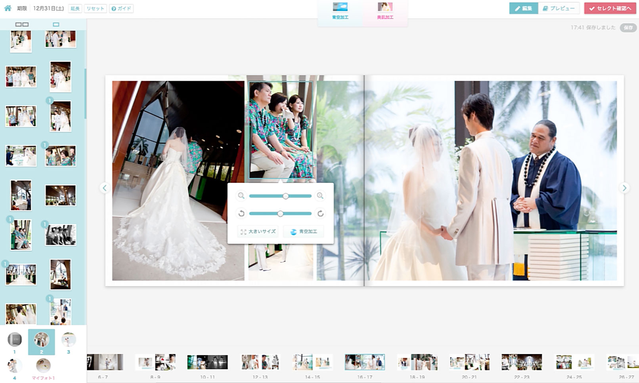Image resolution: width=639 pixels, height=383 pixels.
Task: Click セレクト確認へ confirm selection button
Action: coord(610,8)
